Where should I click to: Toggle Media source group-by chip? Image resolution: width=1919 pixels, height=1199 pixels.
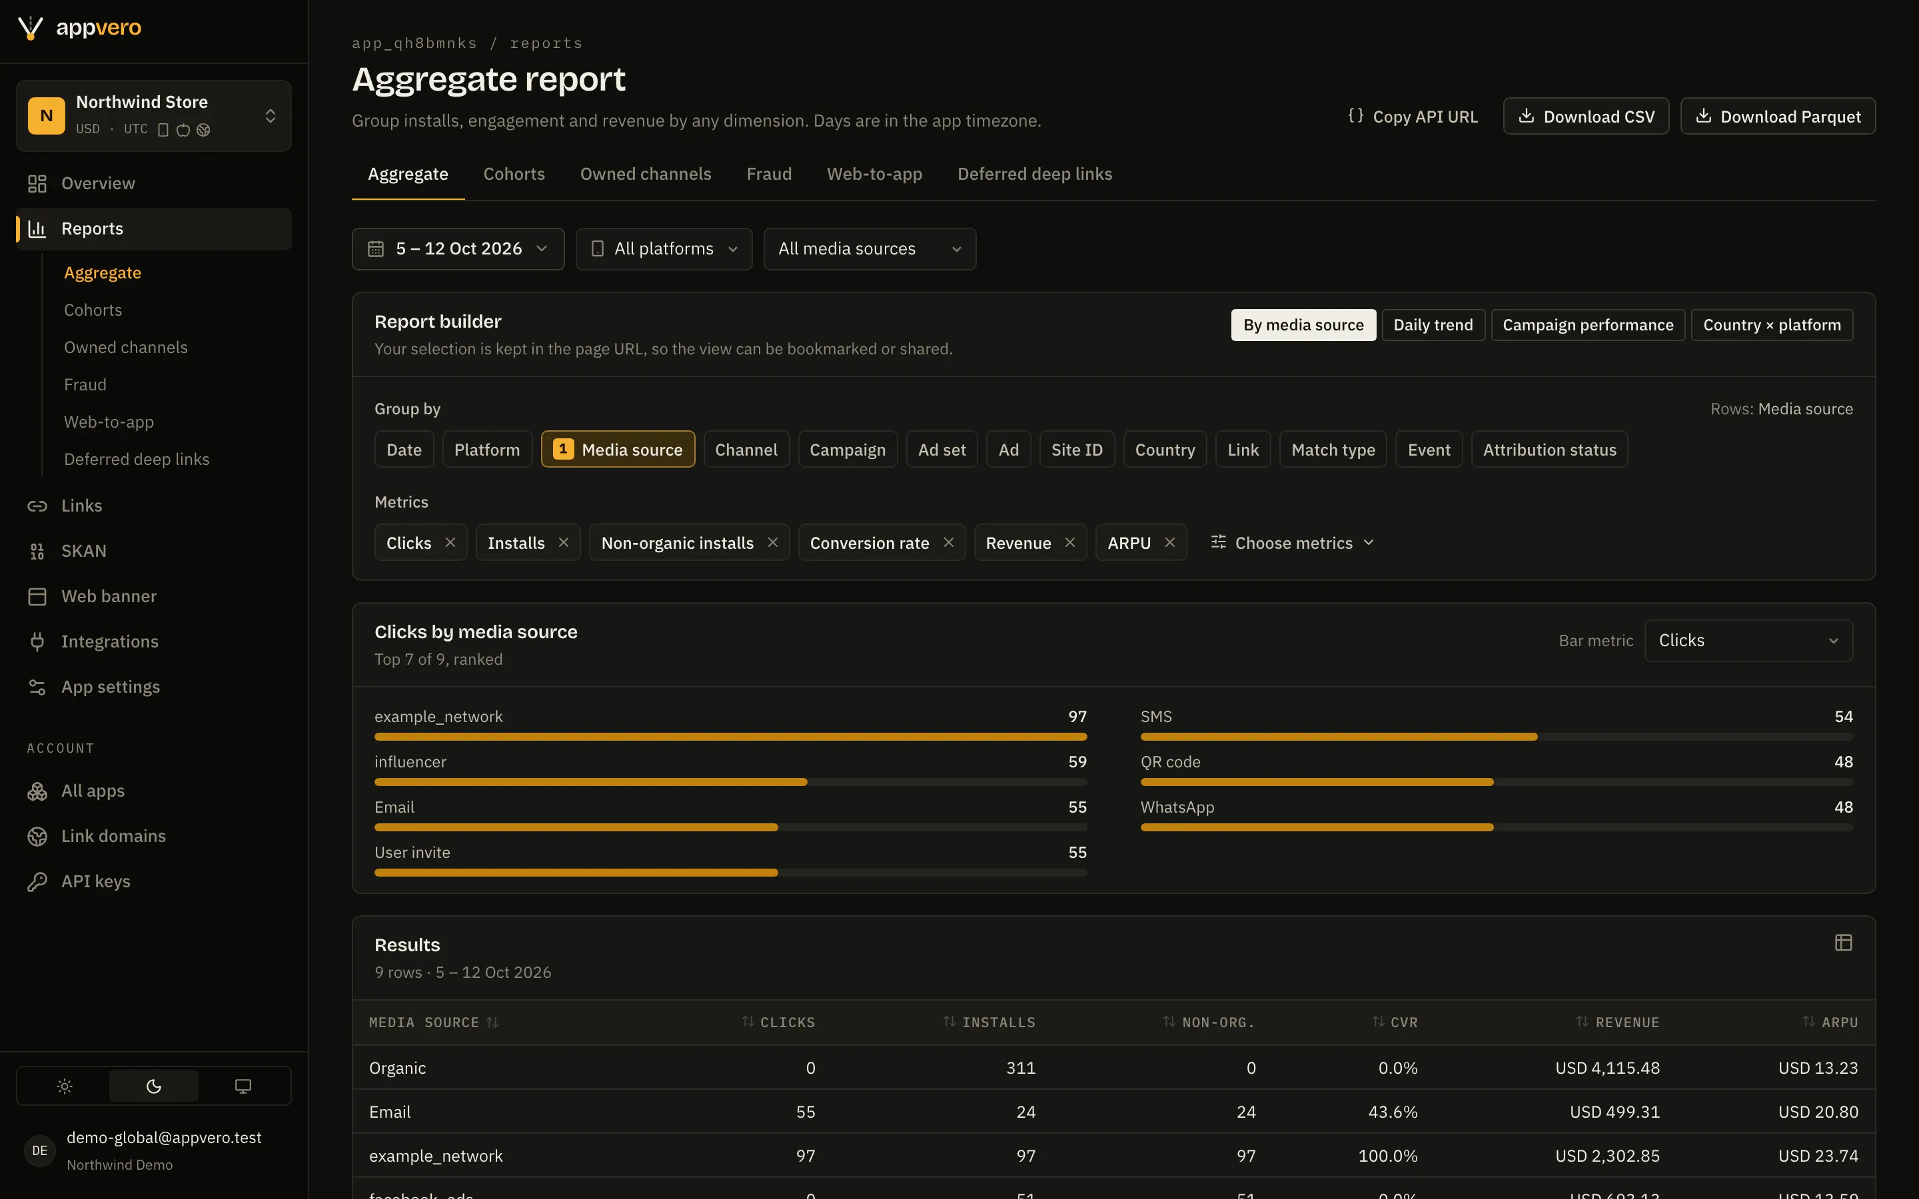click(x=618, y=450)
